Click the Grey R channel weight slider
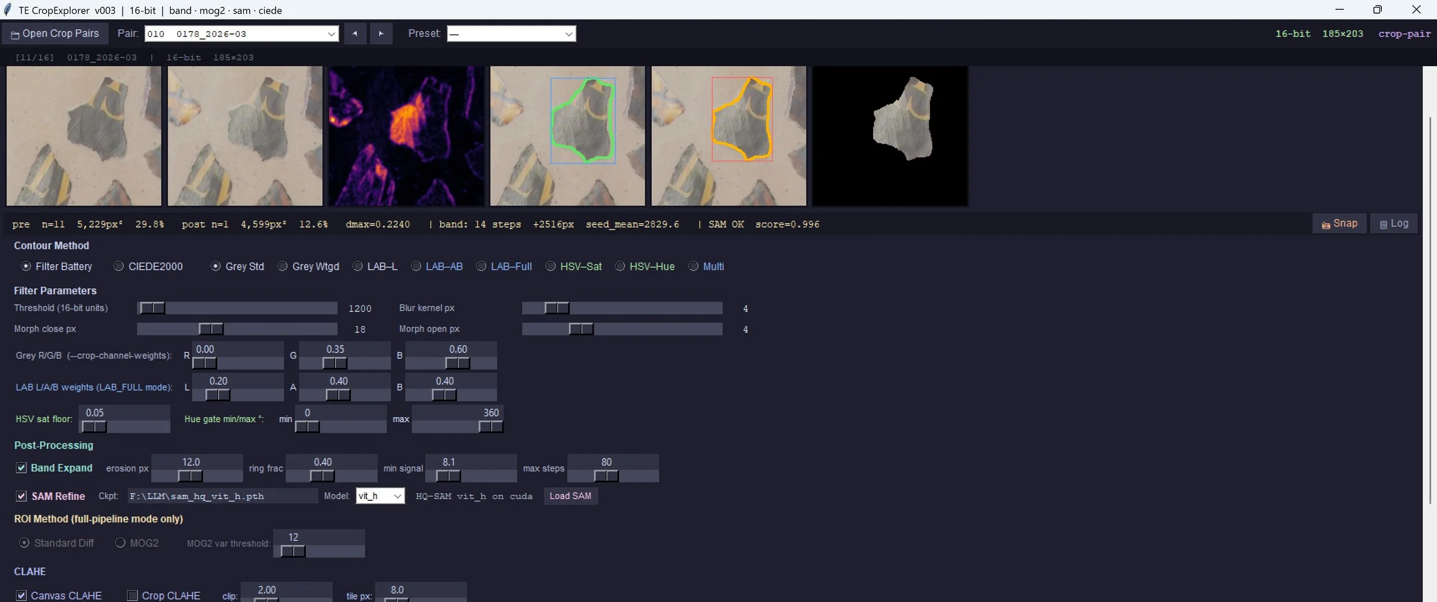 point(237,363)
